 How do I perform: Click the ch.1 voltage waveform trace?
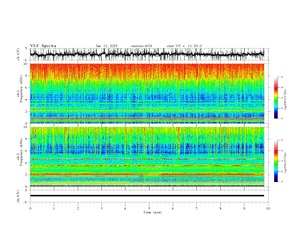(147, 54)
